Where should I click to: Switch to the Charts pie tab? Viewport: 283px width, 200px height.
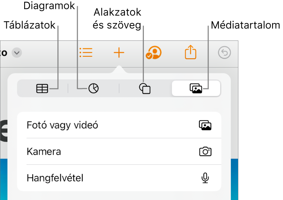pos(93,88)
